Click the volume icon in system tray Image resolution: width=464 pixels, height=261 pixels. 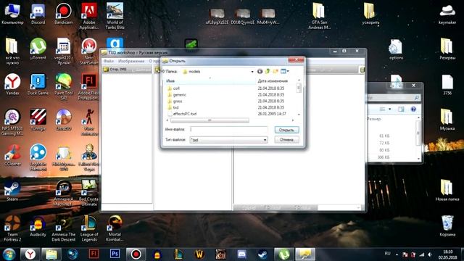pos(429,254)
